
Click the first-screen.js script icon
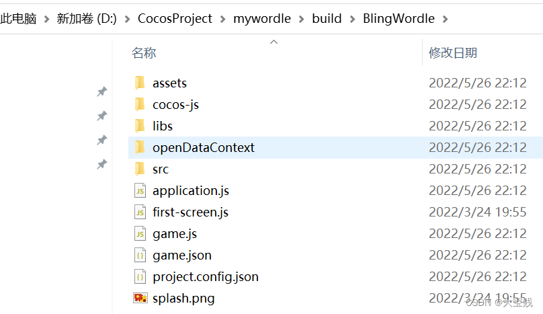(140, 212)
